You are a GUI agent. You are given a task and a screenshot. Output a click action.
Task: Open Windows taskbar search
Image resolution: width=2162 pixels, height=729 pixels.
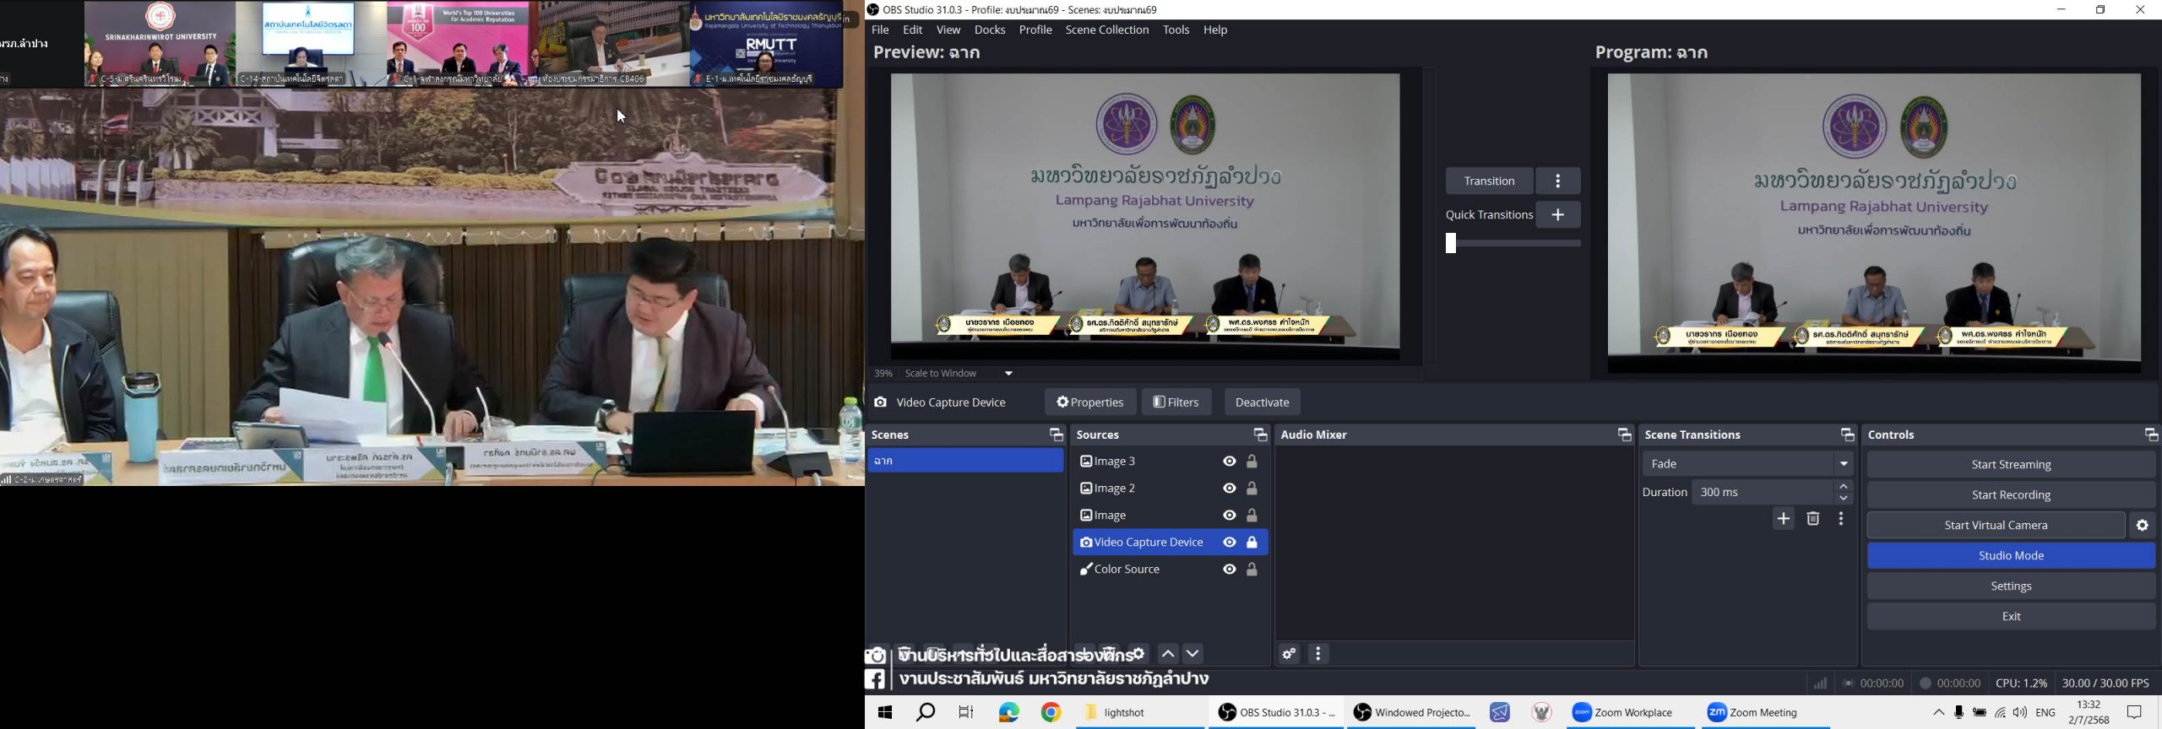click(926, 713)
